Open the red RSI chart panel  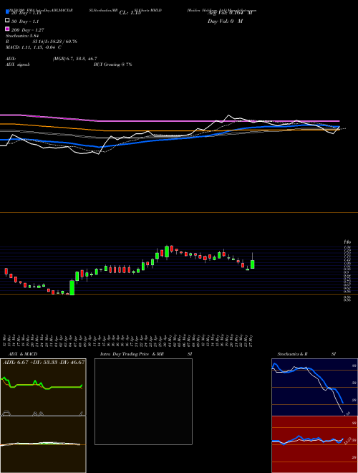pyautogui.click(x=314, y=444)
